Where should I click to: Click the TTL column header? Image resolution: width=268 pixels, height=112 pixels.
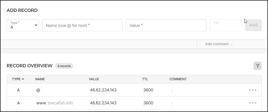pos(145,79)
